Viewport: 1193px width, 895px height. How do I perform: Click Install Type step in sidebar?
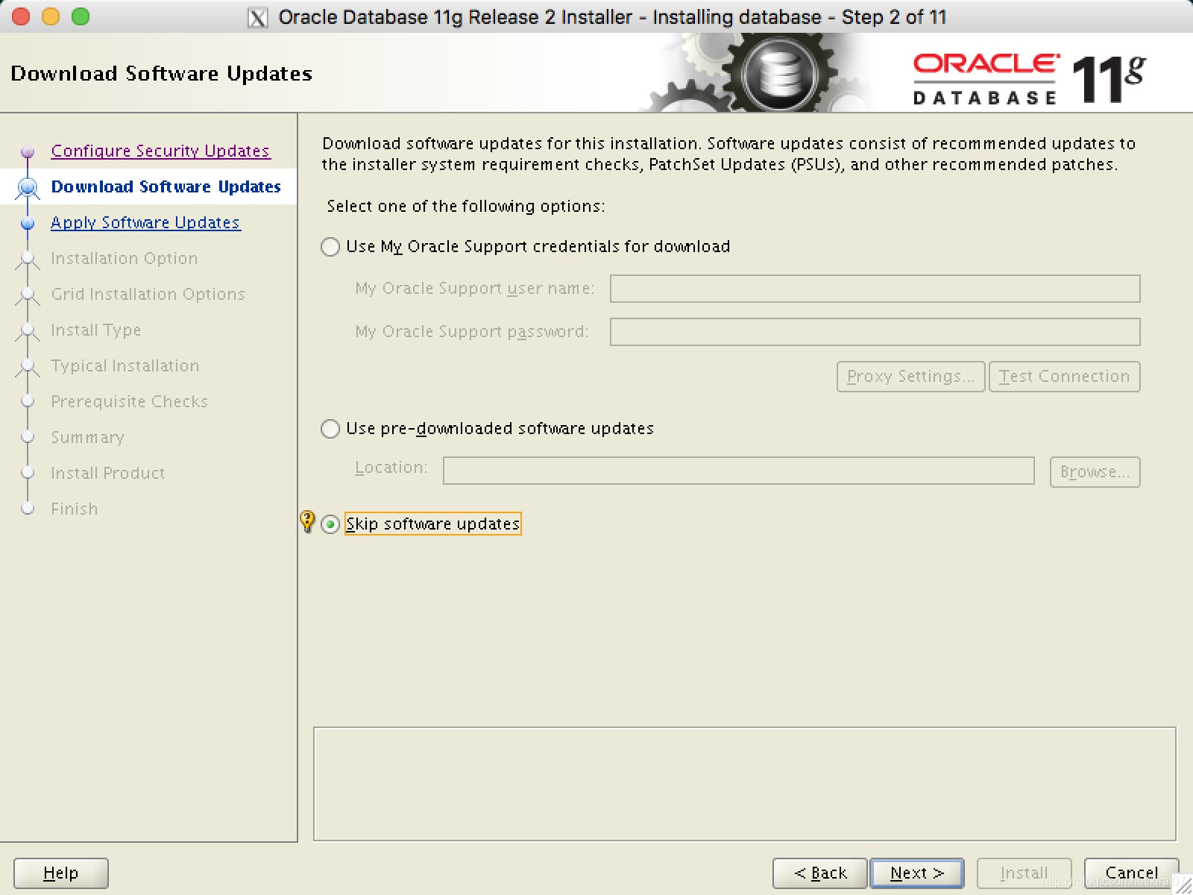95,330
